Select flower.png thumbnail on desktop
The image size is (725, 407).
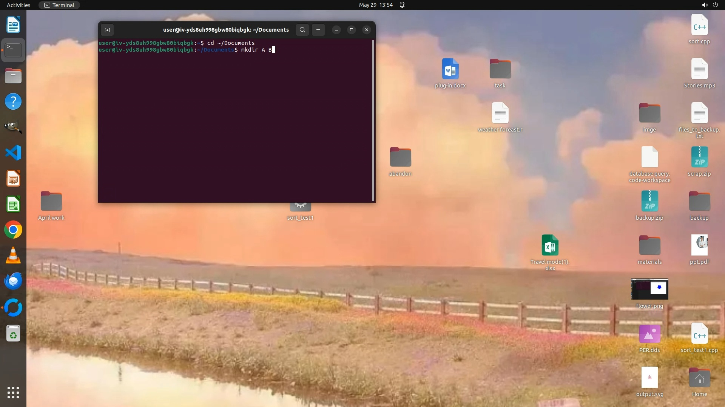pos(649,289)
